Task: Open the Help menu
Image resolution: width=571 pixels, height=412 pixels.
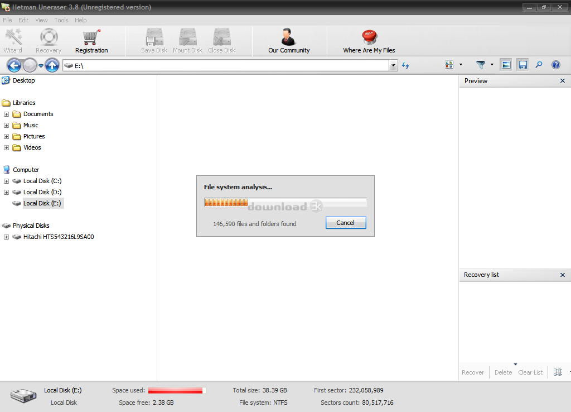Action: pyautogui.click(x=80, y=20)
